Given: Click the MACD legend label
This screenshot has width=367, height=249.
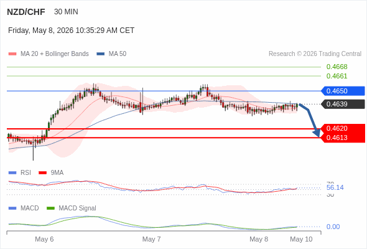Looking at the screenshot, I should point(29,209).
